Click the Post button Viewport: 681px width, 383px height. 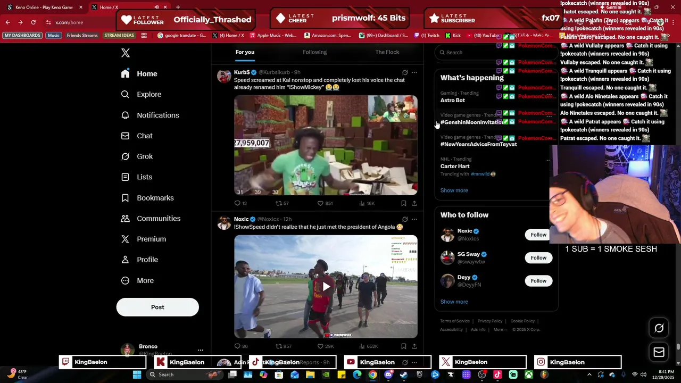coord(157,307)
